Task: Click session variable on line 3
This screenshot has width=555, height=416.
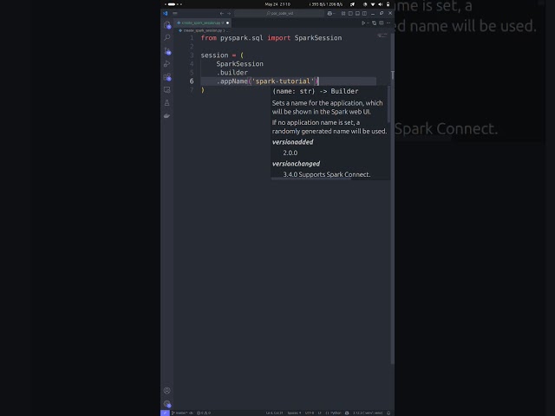Action: point(214,55)
